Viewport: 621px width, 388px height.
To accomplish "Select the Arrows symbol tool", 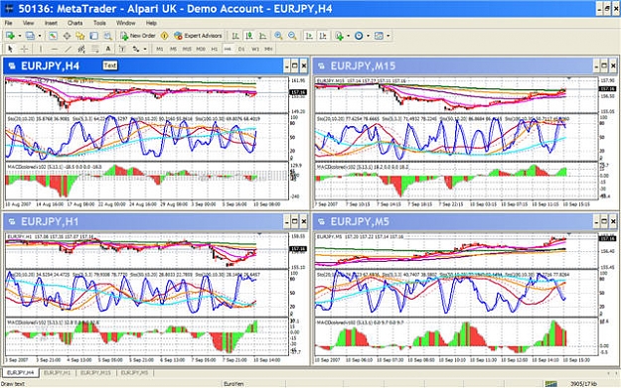I will (x=136, y=49).
